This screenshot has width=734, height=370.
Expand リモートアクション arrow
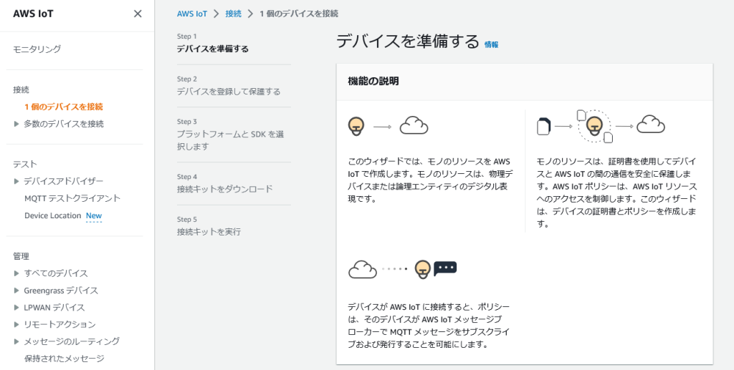[16, 324]
